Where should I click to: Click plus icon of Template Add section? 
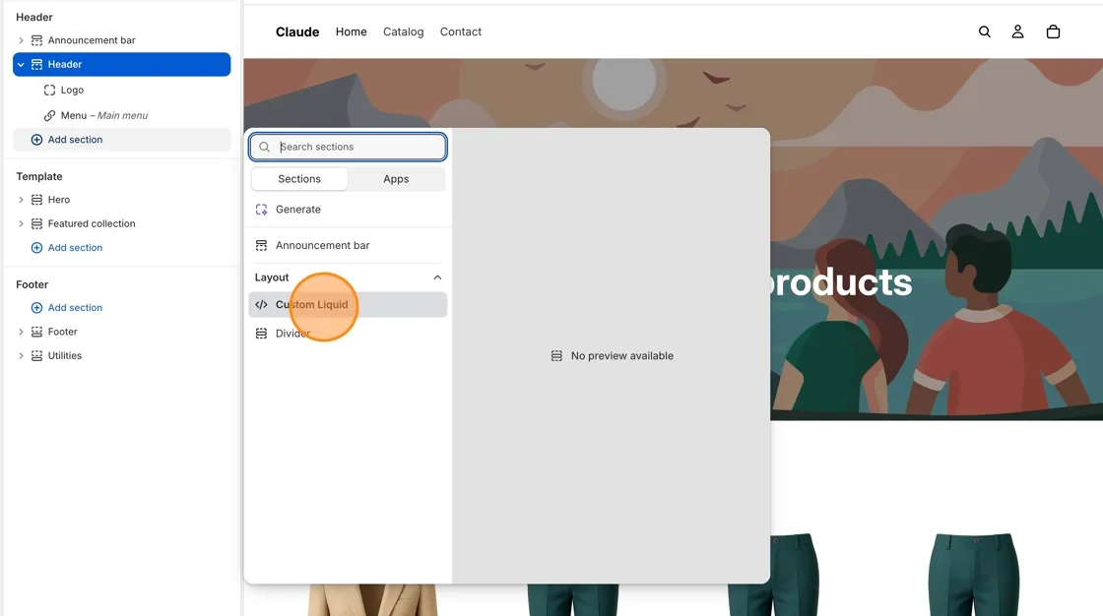pos(36,248)
